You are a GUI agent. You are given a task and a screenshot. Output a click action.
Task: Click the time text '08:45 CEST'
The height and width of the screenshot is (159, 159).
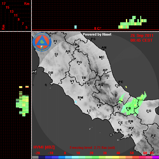pyautogui.click(x=142, y=40)
